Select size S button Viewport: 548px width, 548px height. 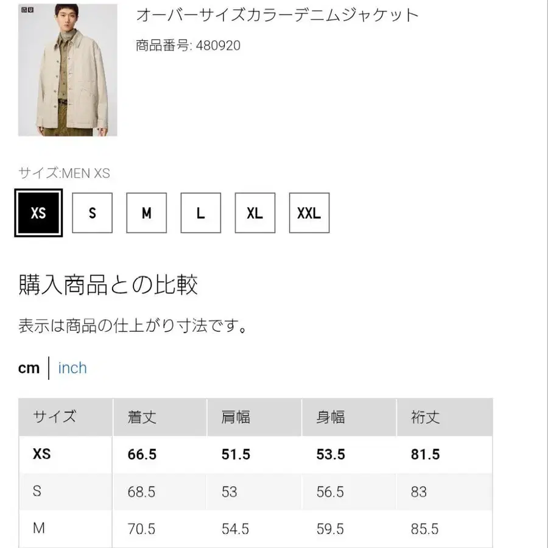[92, 213]
